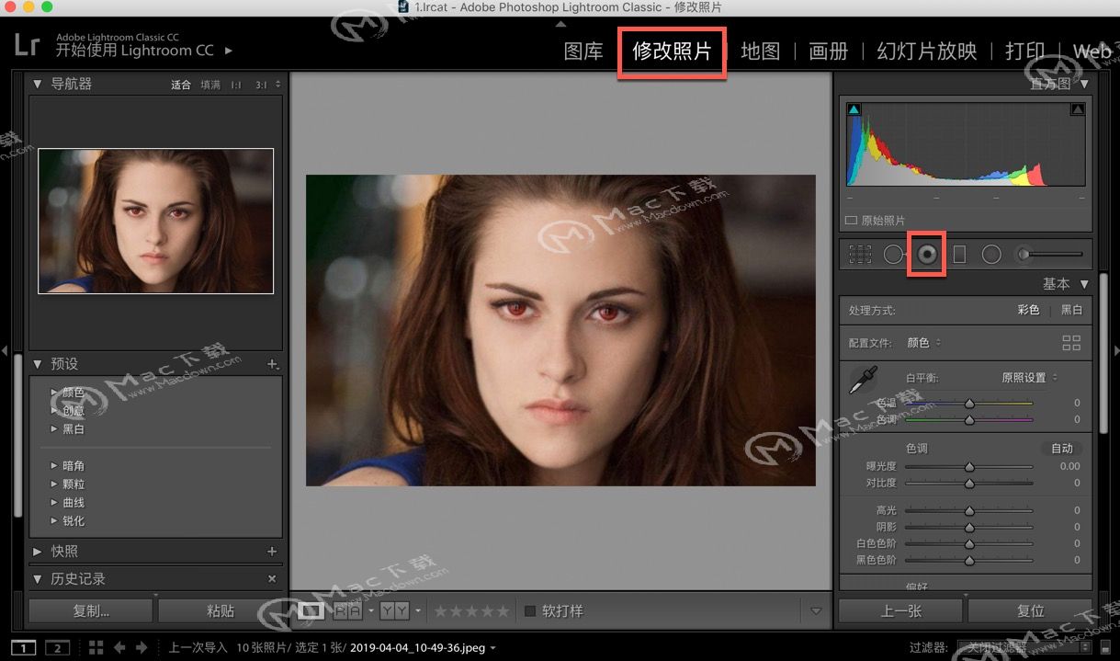This screenshot has width=1120, height=661.
Task: Go back using filmstrip left arrow
Action: tap(119, 648)
